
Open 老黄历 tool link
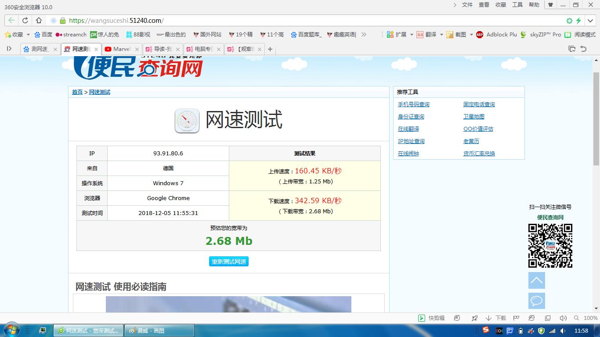tap(471, 141)
